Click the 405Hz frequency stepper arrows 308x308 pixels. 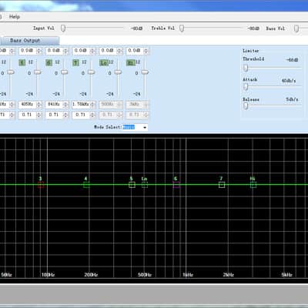pos(39,105)
